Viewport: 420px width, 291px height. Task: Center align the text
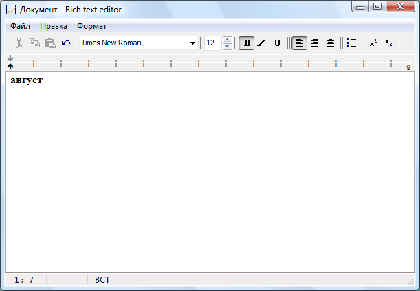pos(330,43)
